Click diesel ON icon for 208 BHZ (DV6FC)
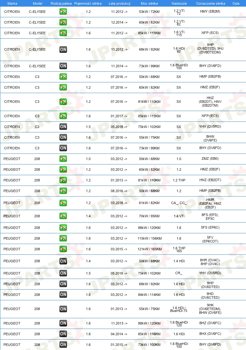The height and width of the screenshot is (350, 246). (63, 323)
